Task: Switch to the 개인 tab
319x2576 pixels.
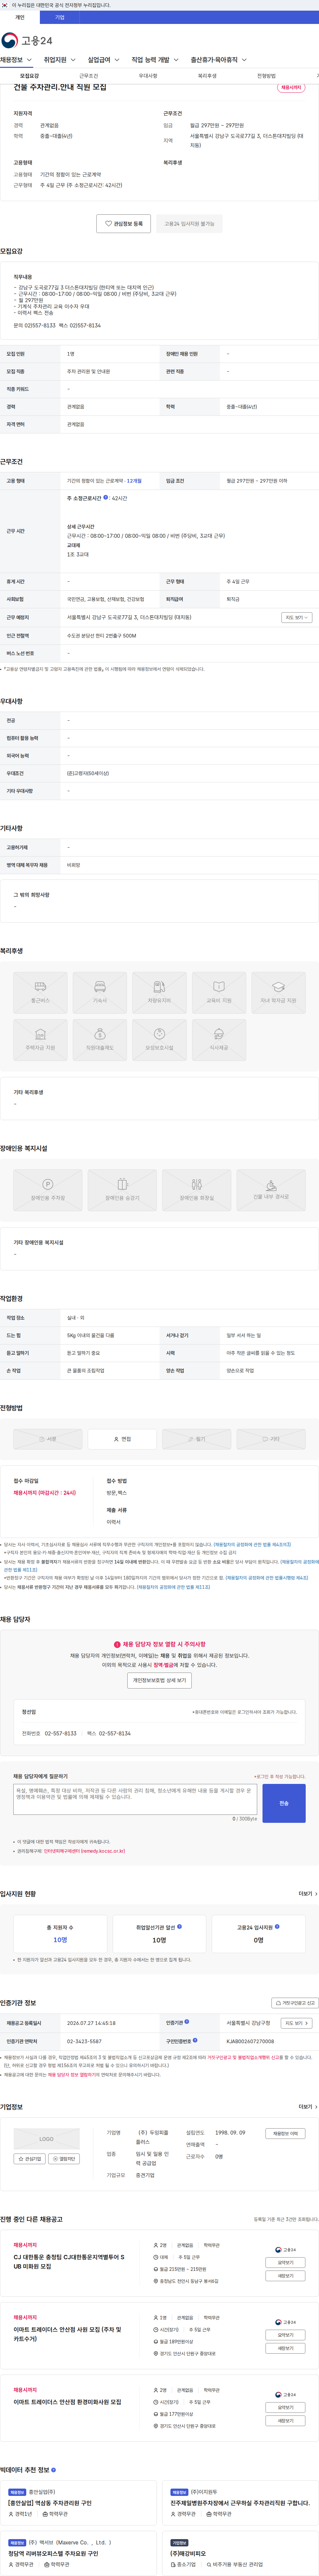Action: coord(20,17)
